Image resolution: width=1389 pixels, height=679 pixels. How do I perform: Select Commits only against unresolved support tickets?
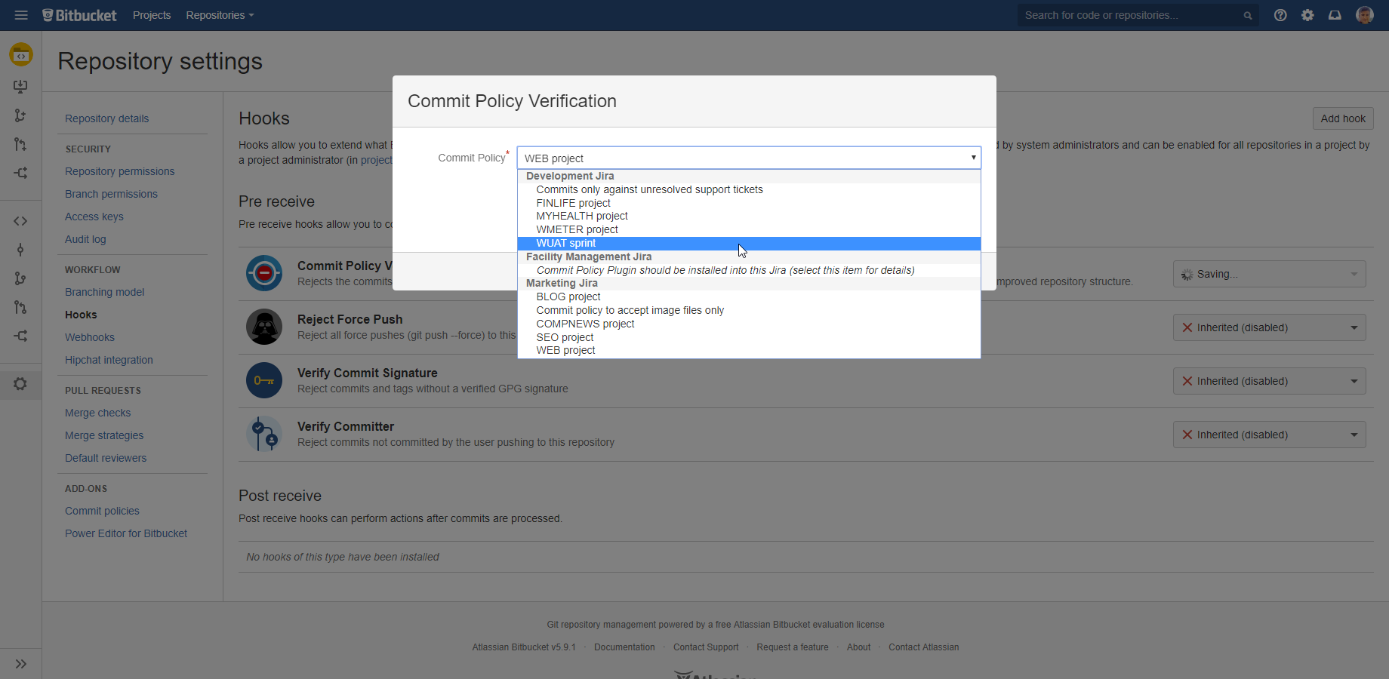click(749, 189)
